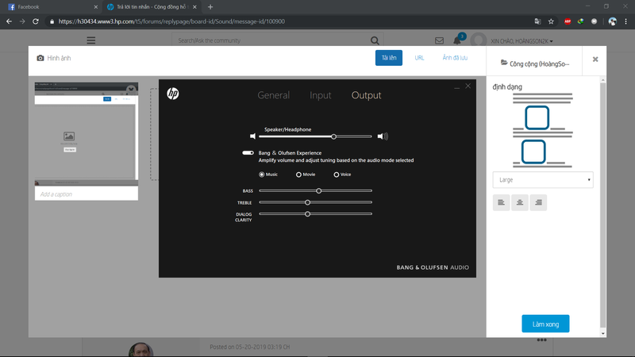Click the browser forward arrow
The image size is (635, 357).
(x=22, y=21)
